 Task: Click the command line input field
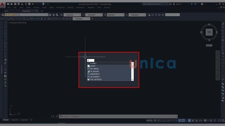point(118,116)
